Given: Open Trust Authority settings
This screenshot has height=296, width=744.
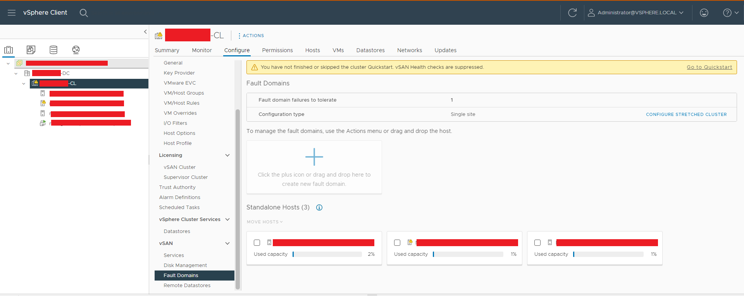Looking at the screenshot, I should 177,187.
